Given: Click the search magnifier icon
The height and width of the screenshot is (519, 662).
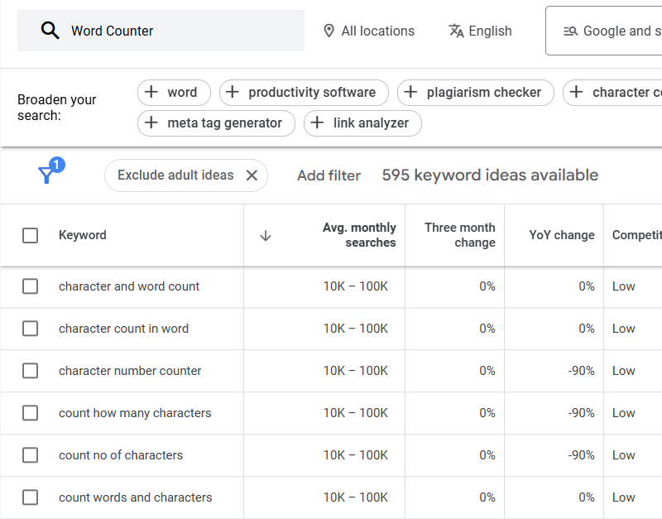Looking at the screenshot, I should tap(50, 31).
